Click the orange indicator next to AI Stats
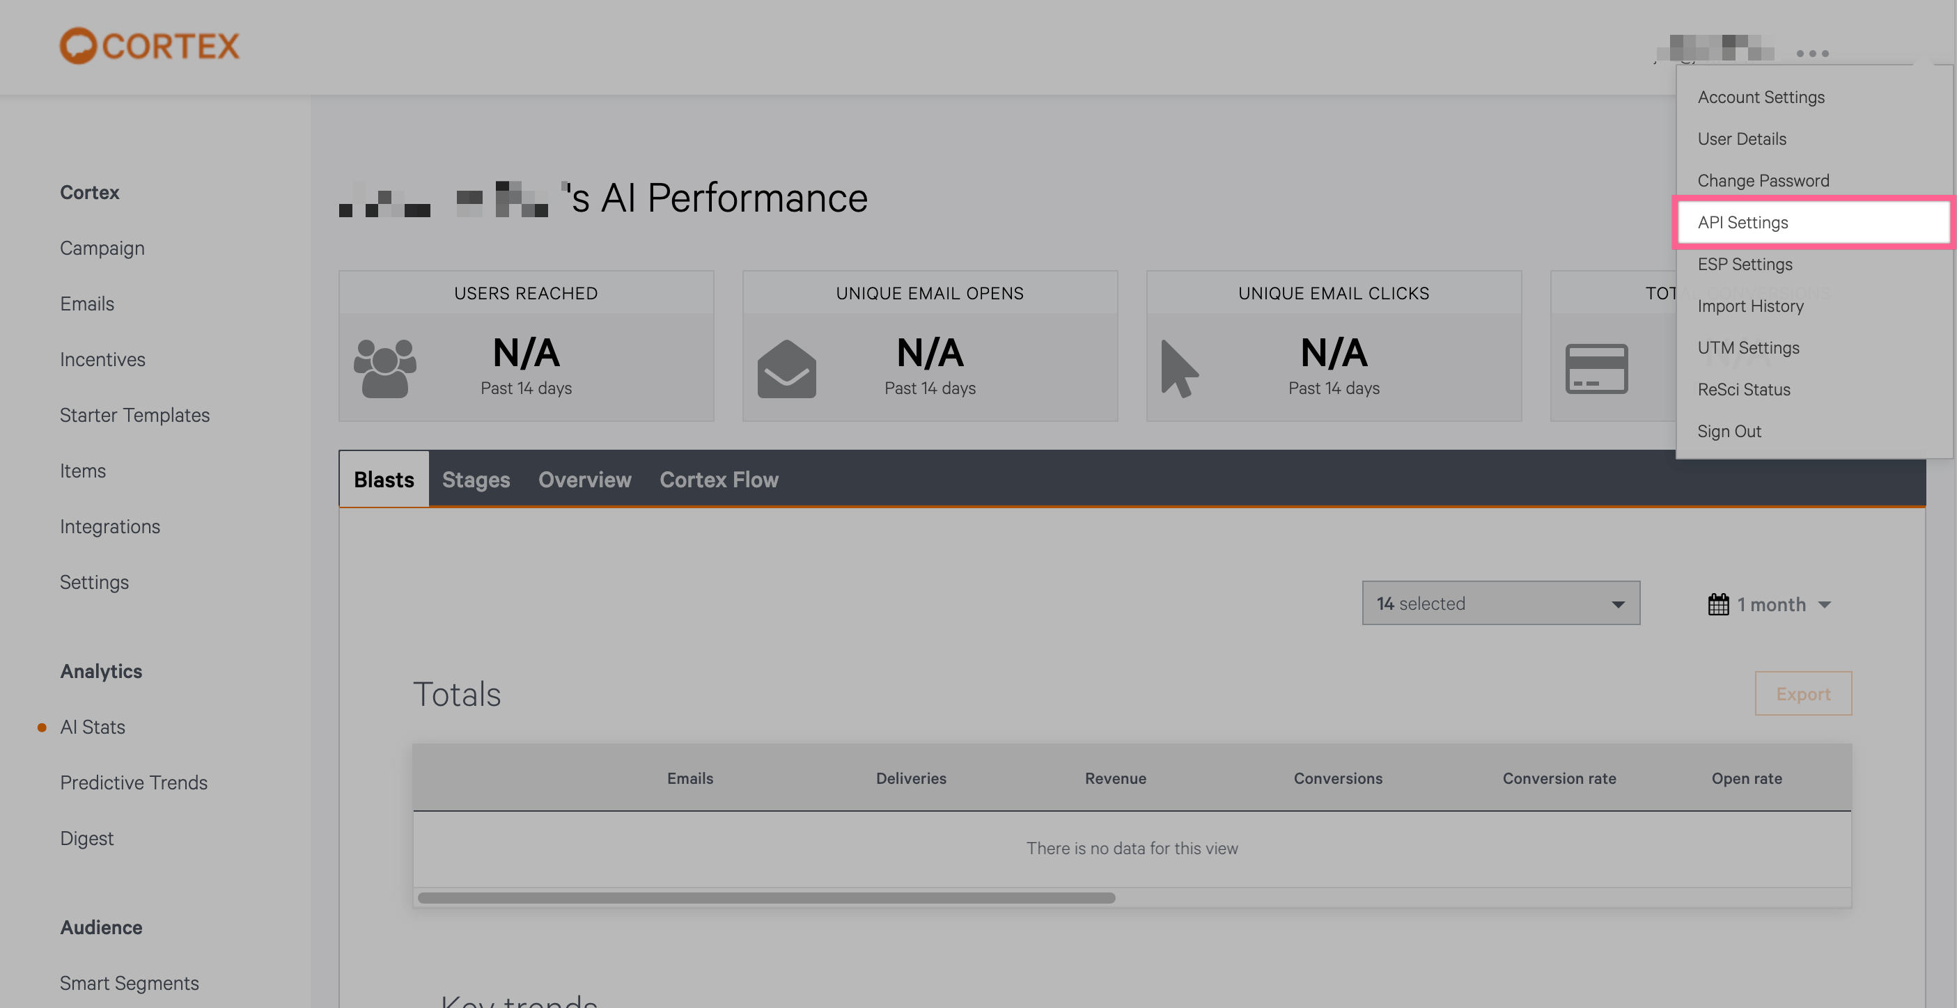Image resolution: width=1957 pixels, height=1008 pixels. pyautogui.click(x=42, y=727)
